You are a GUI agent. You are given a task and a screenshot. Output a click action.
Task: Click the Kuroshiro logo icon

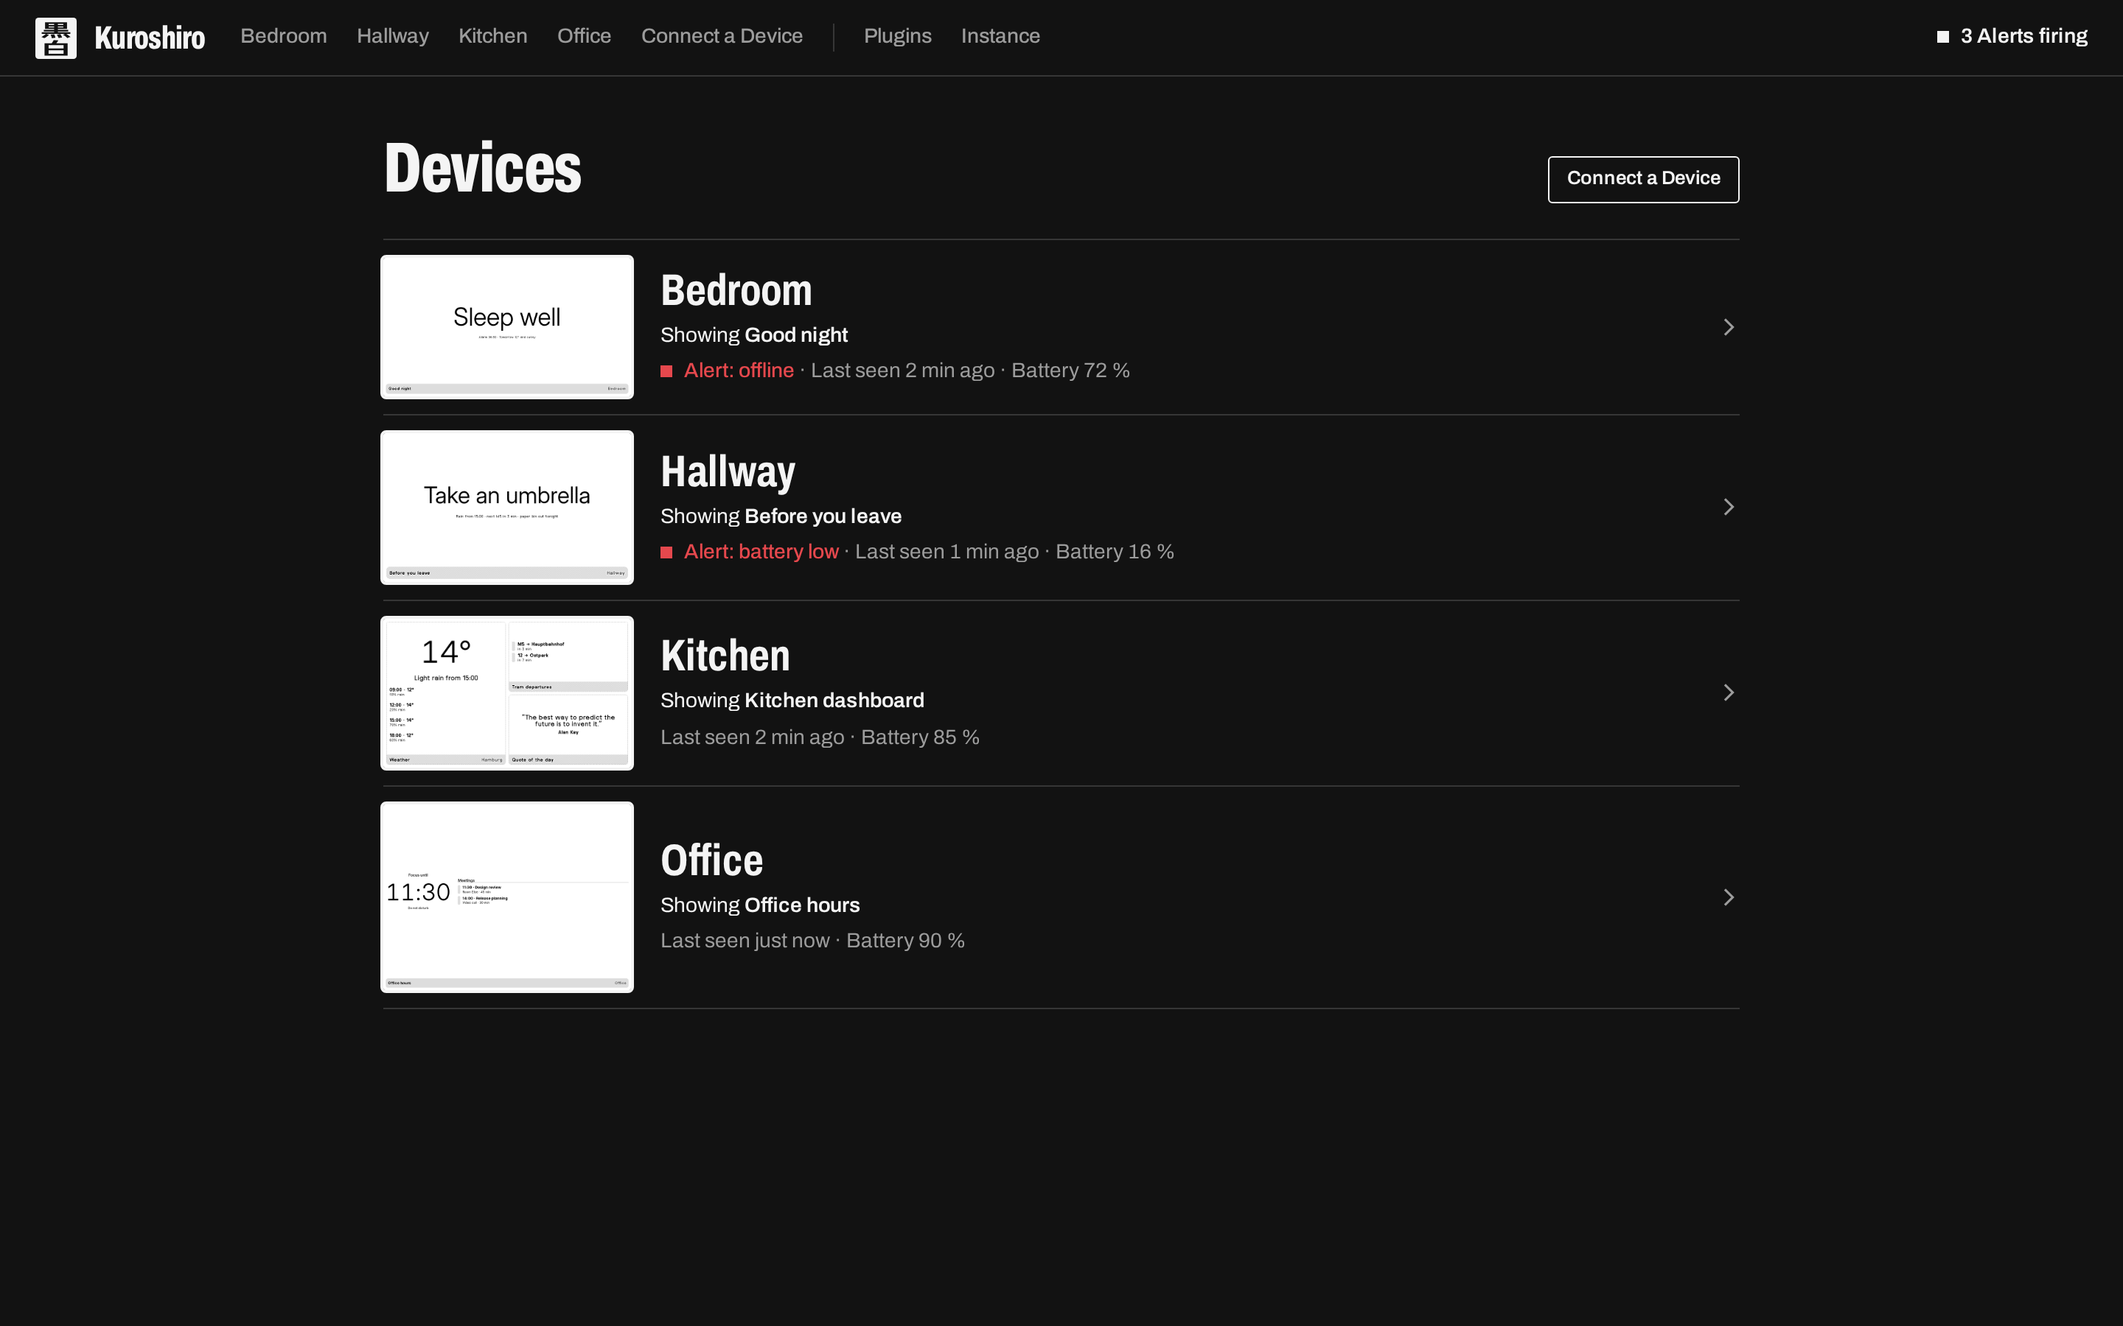[55, 38]
